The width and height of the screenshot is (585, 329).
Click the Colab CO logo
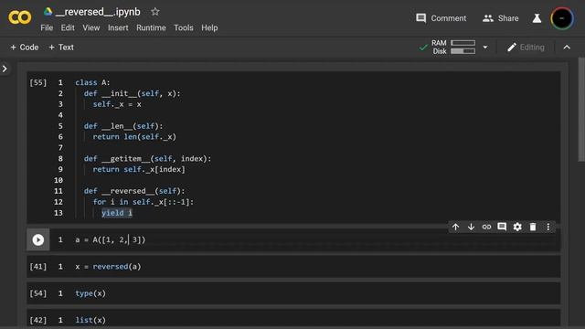click(x=20, y=17)
